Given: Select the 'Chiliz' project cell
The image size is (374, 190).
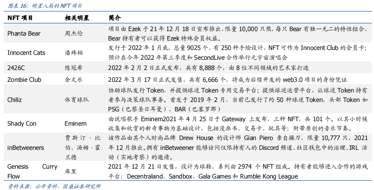Looking at the screenshot, I should (14, 100).
